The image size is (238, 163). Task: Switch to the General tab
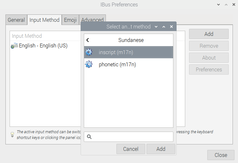(x=16, y=20)
